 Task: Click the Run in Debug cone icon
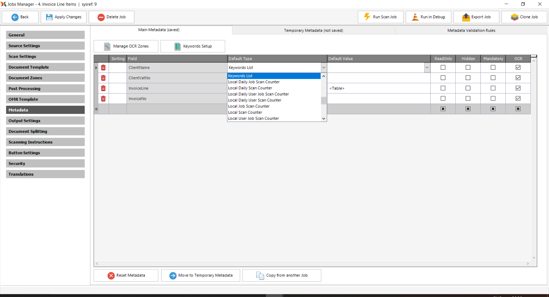coord(415,17)
